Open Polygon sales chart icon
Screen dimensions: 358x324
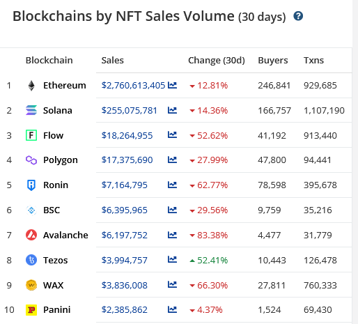pos(172,160)
